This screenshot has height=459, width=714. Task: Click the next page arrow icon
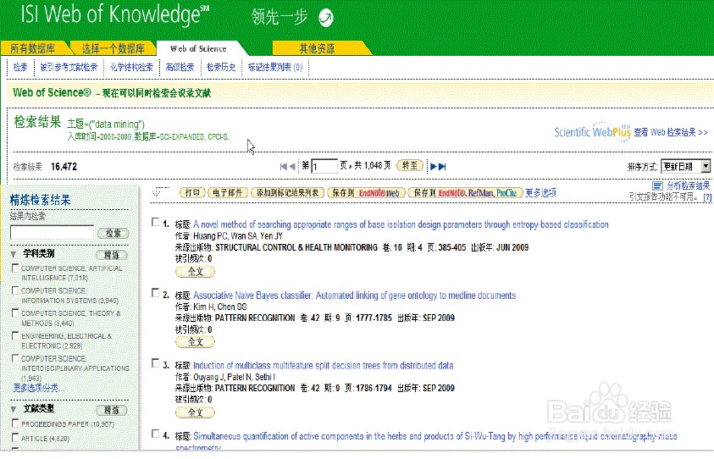(434, 167)
